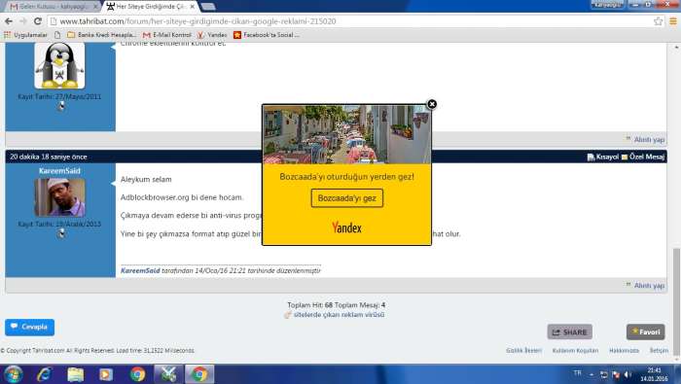Open the Windows Start menu
This screenshot has height=384, width=681.
13,374
